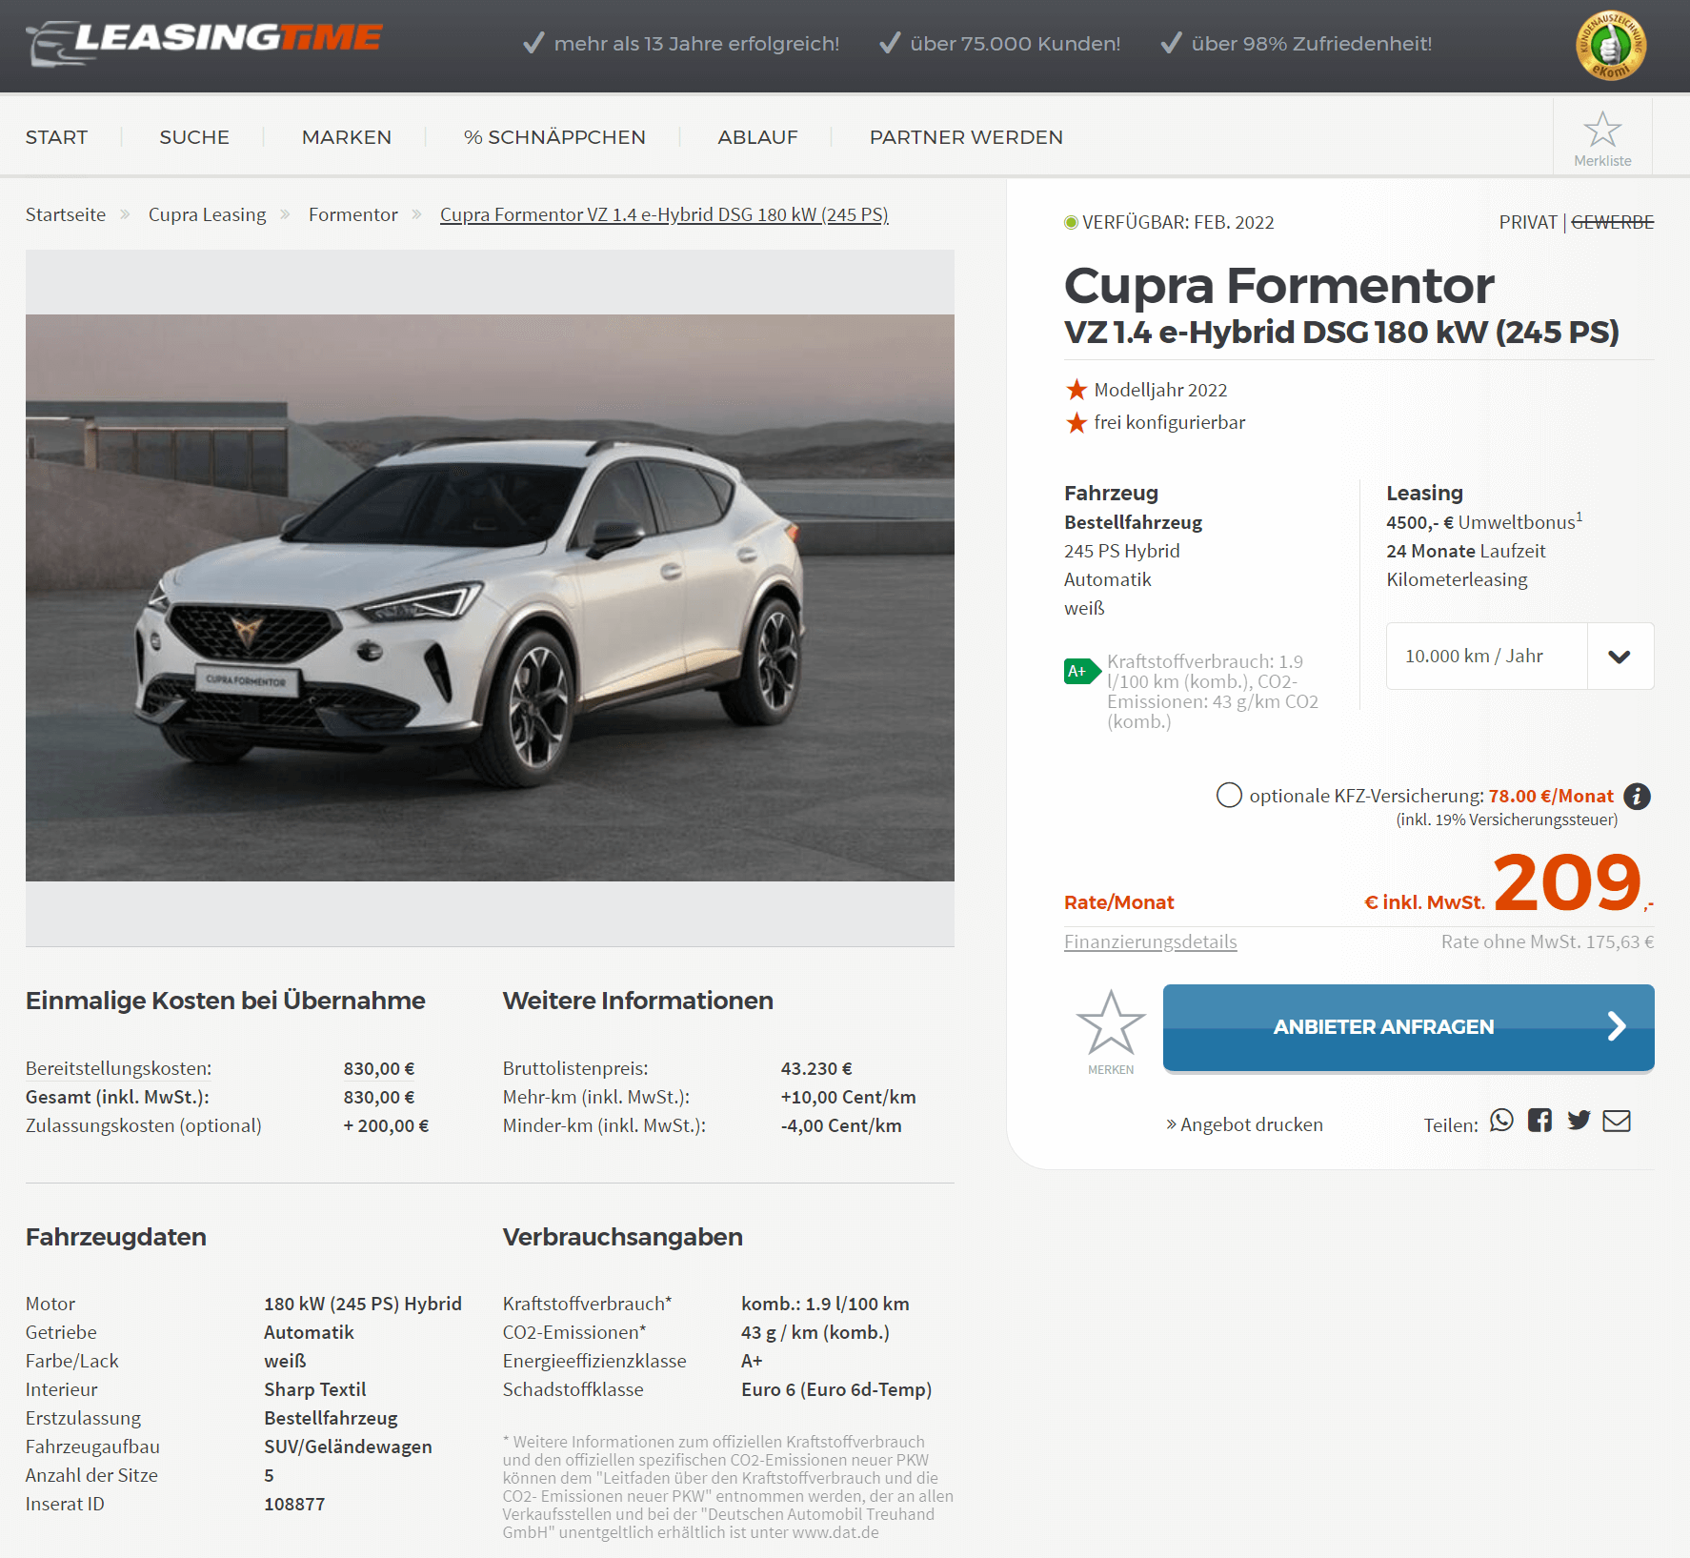
Task: Share the offer by email envelope icon
Action: coord(1617,1121)
